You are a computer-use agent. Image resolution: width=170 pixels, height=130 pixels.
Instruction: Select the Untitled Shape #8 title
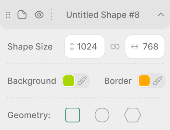(103, 15)
